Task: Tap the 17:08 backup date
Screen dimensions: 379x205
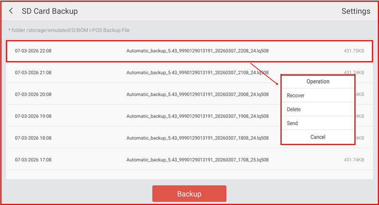Action: 33,160
